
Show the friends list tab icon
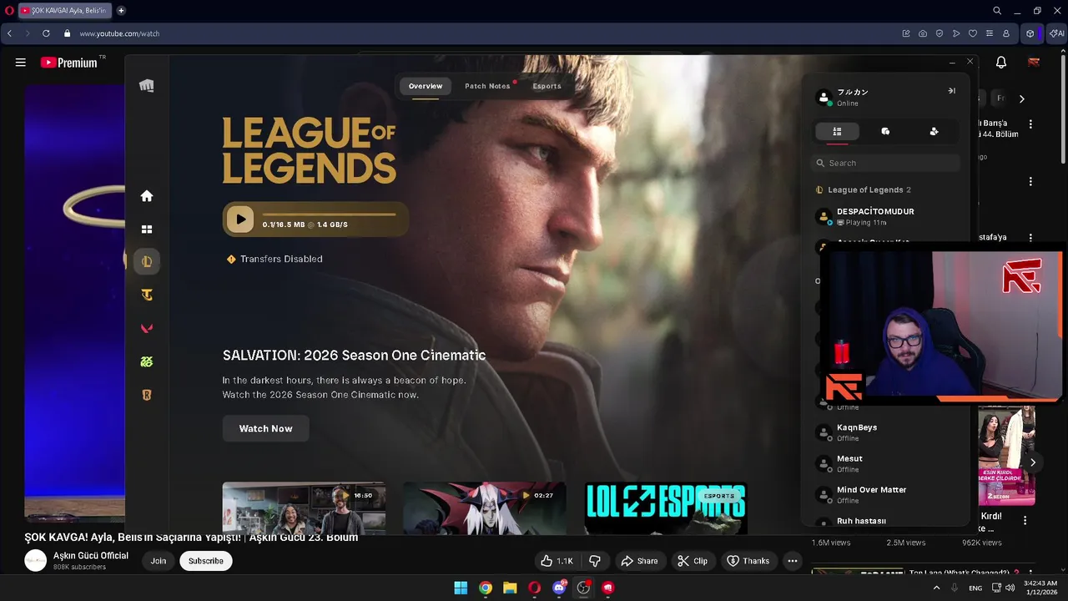click(x=837, y=131)
